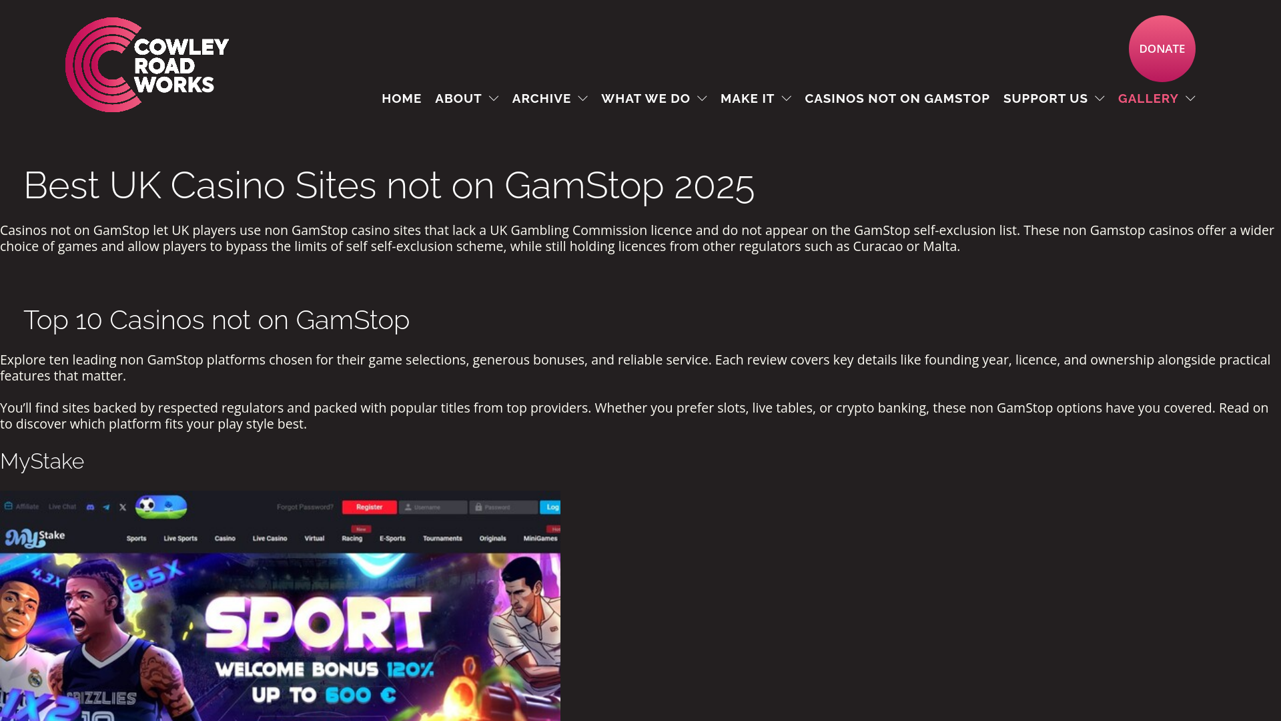Click the pink Donate button
1281x721 pixels.
click(x=1162, y=49)
